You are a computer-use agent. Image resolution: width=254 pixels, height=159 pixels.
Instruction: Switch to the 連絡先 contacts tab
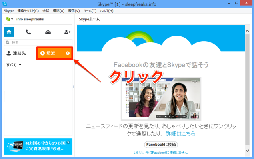coord(16,53)
